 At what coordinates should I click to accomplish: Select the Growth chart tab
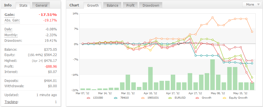tap(93, 5)
